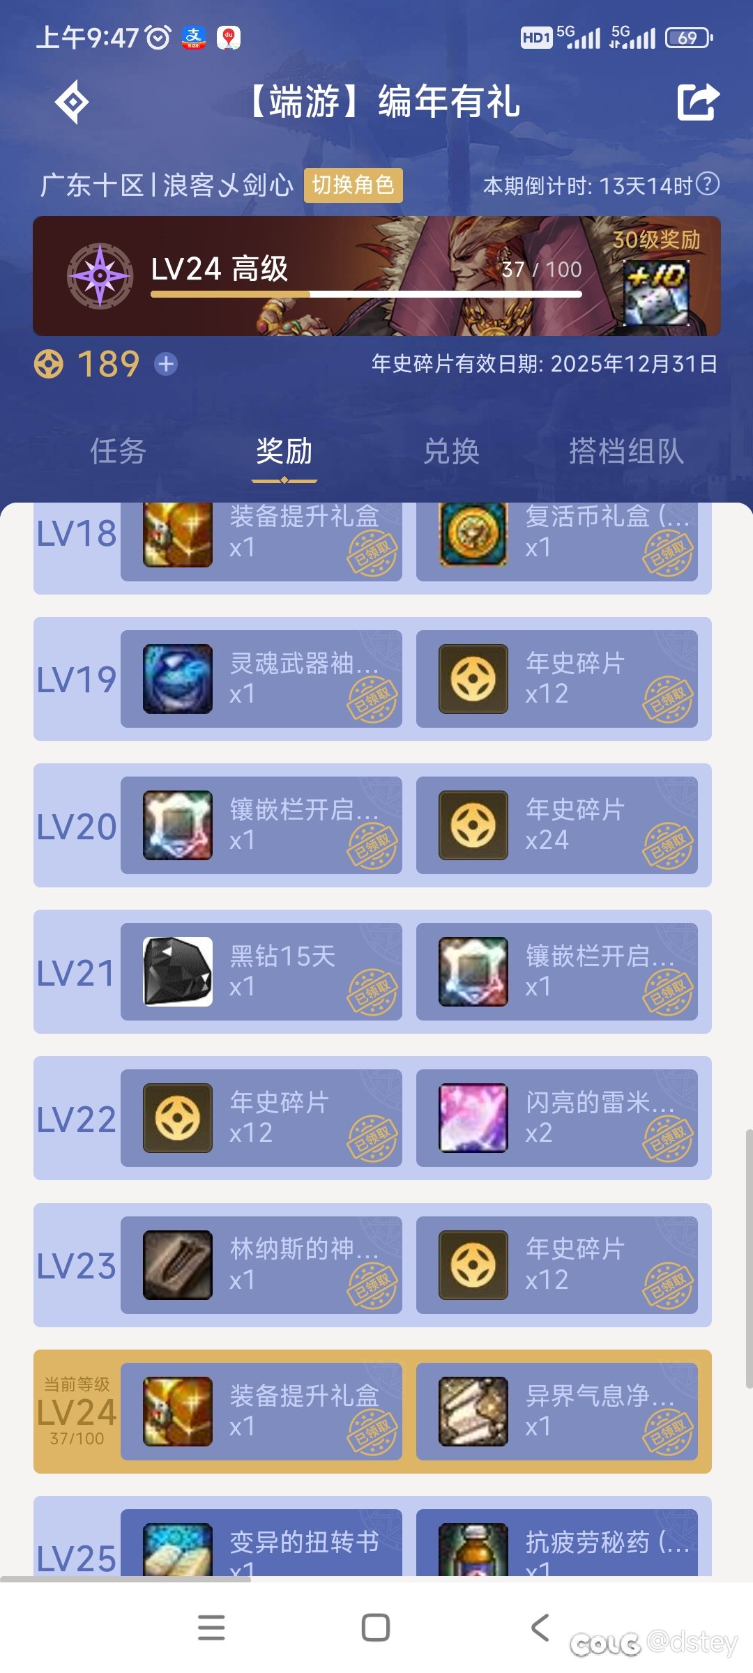Switch to the 任务 tab
This screenshot has height=1673, width=753.
tap(118, 451)
